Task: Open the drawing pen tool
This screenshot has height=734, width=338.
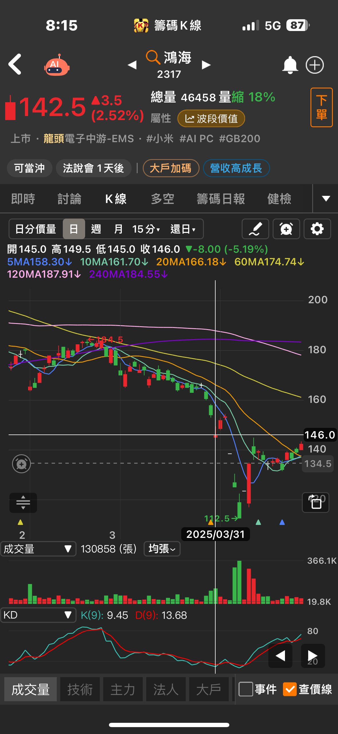Action: coord(255,229)
